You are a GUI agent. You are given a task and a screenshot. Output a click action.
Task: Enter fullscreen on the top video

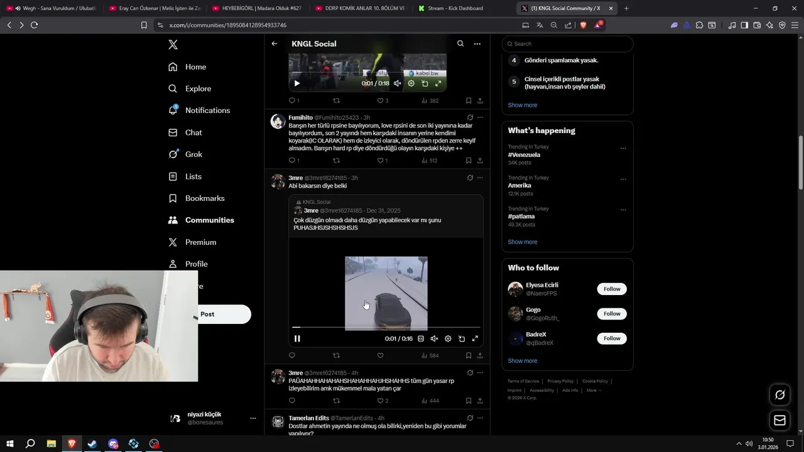click(438, 83)
